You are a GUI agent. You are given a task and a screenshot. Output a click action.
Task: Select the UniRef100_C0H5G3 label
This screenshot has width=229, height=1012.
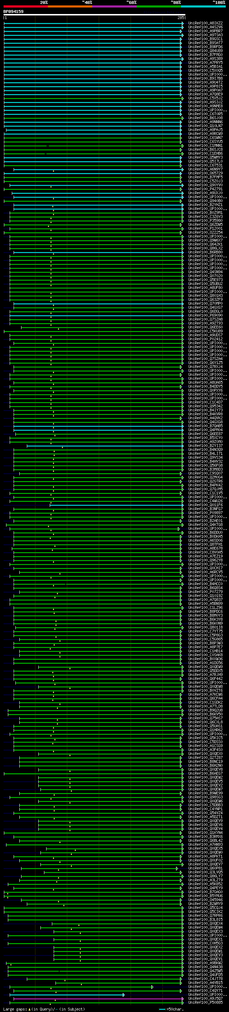(205, 943)
